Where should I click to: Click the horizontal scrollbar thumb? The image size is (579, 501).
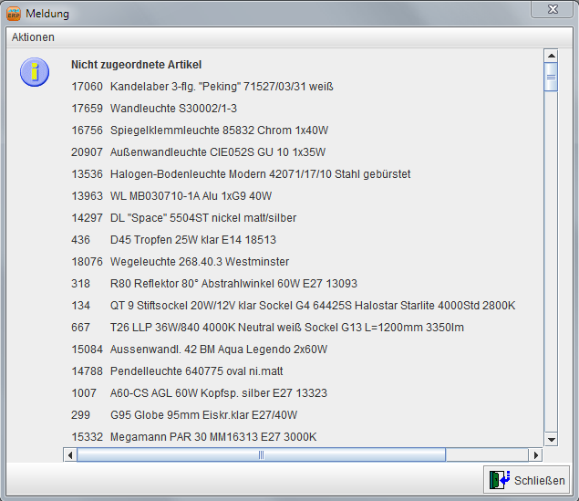click(x=261, y=454)
